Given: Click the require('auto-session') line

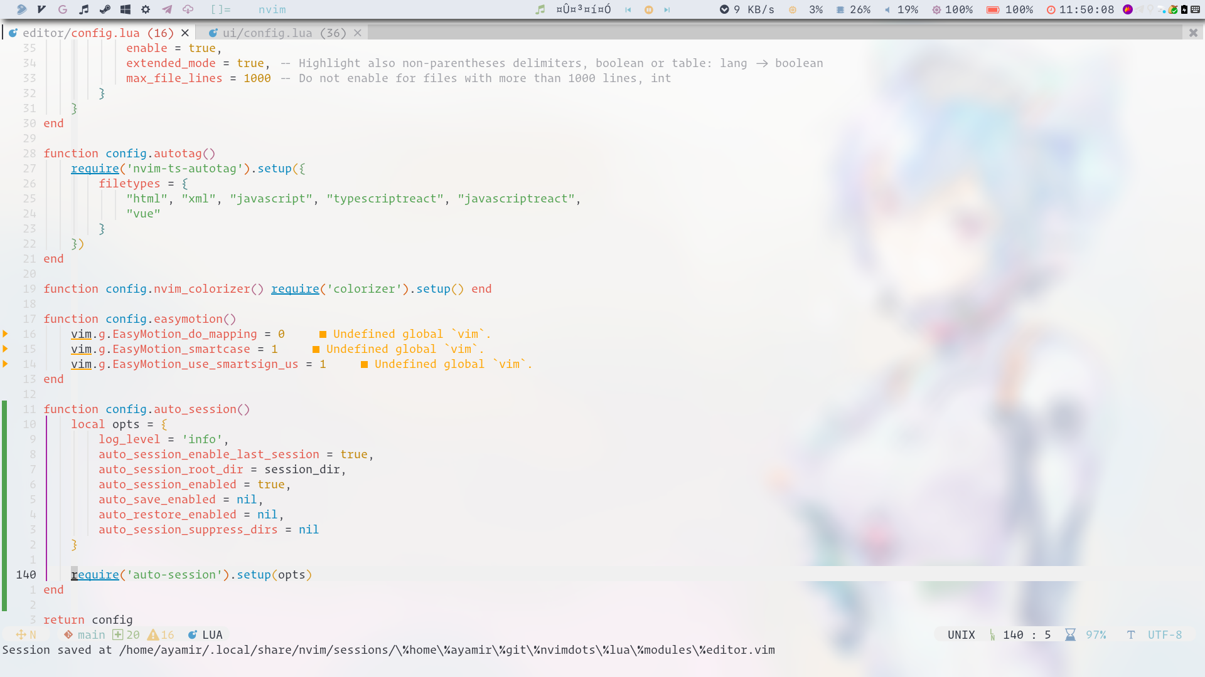Looking at the screenshot, I should (191, 575).
